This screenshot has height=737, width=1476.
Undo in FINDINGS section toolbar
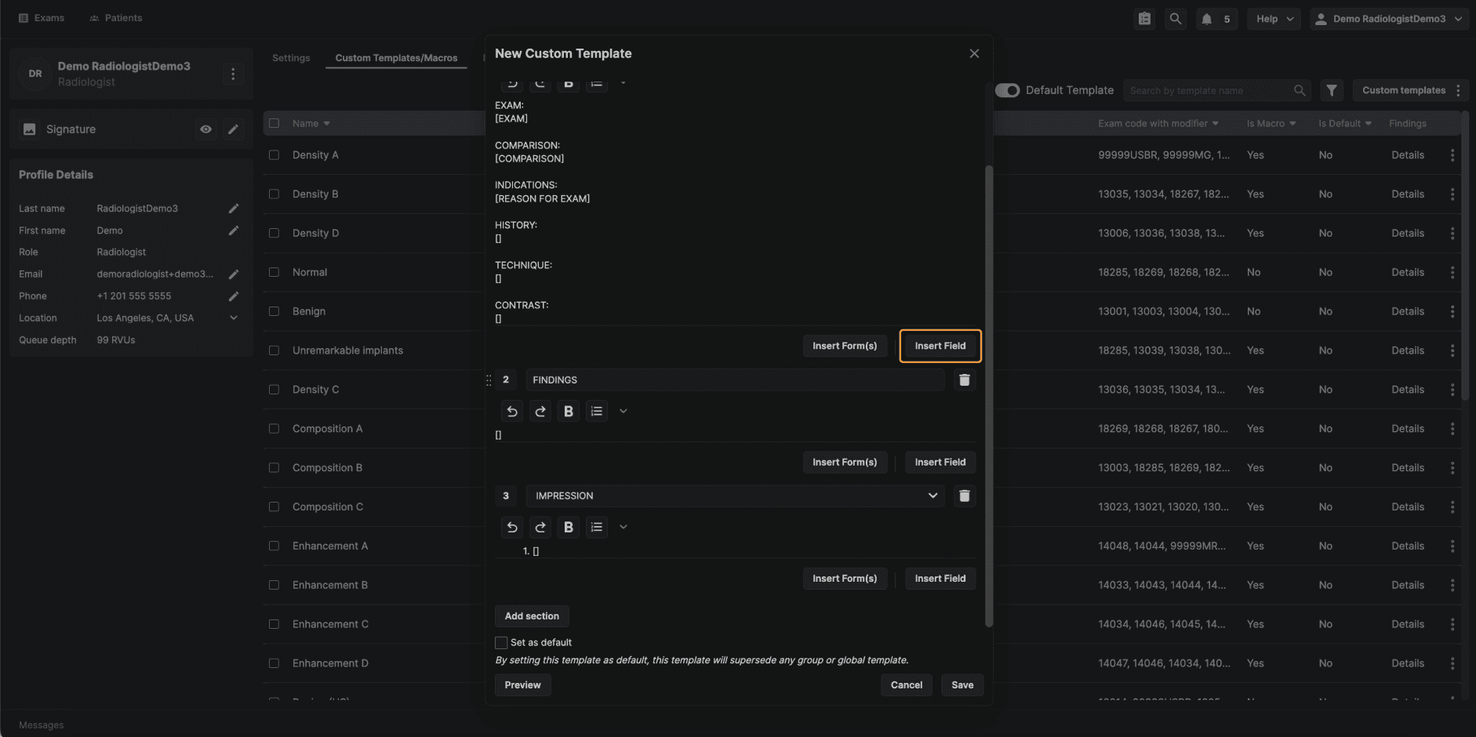coord(512,411)
